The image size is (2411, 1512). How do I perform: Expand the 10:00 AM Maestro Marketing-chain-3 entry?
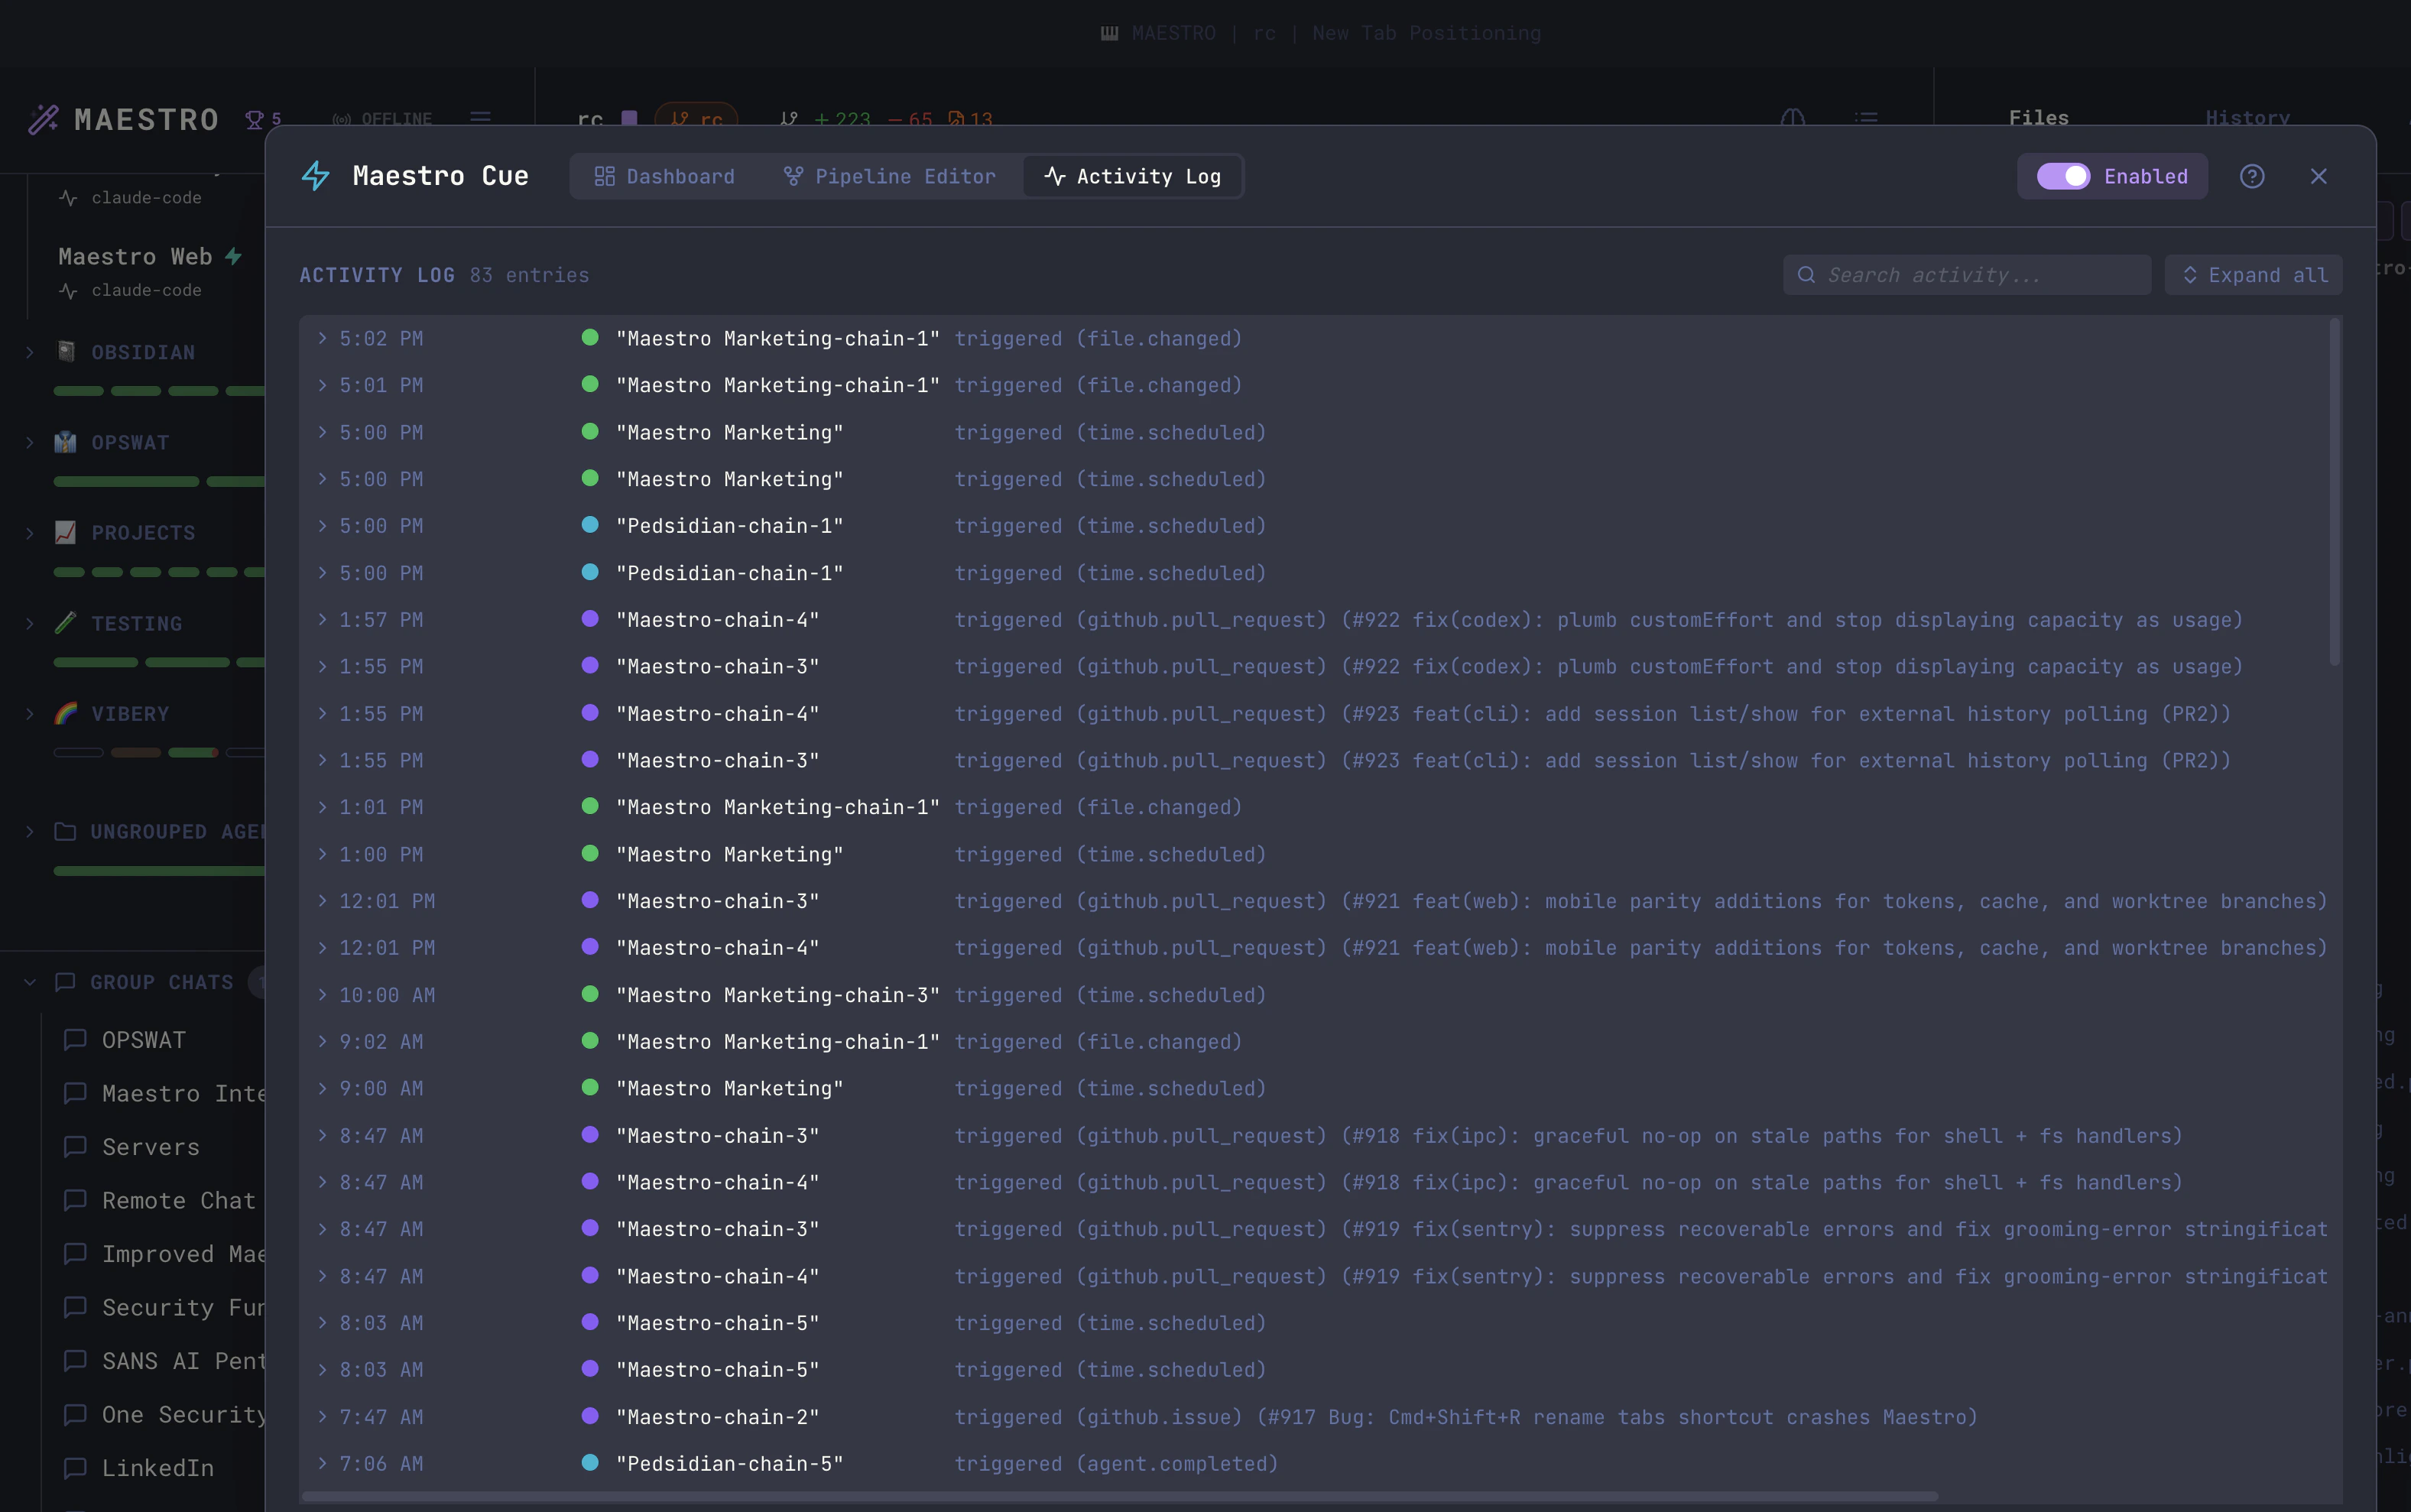point(322,994)
